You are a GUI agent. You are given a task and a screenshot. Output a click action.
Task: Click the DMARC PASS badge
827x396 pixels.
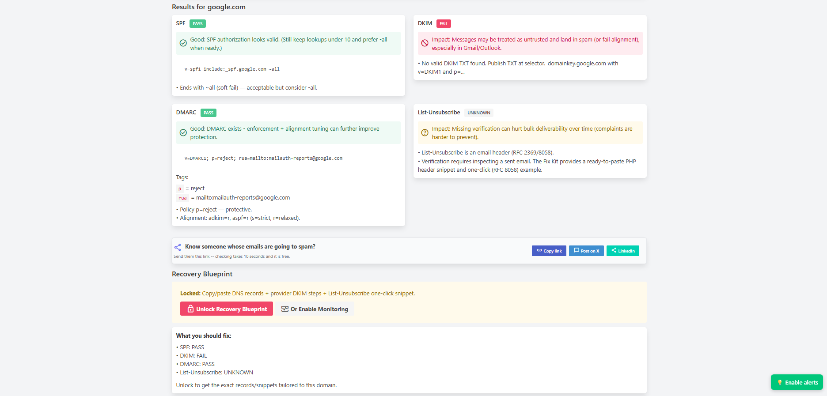(x=209, y=113)
